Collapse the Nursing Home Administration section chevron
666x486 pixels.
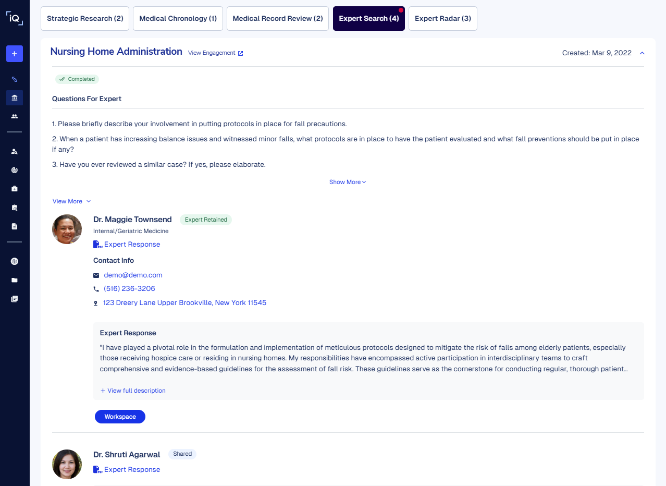[x=642, y=53]
